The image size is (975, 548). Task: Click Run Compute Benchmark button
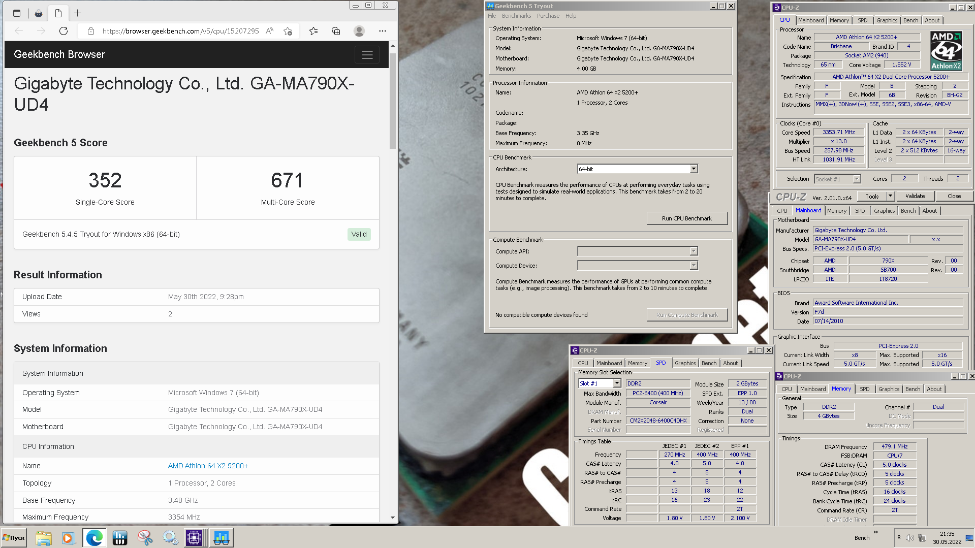687,315
